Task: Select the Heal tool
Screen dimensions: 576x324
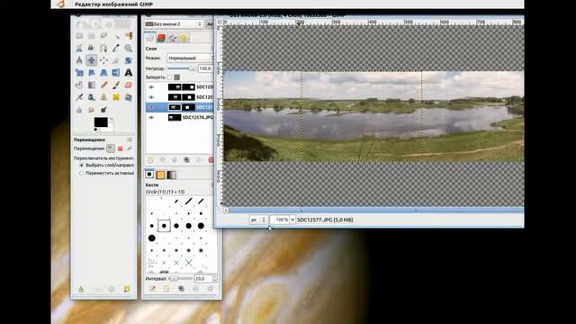Action: (116, 97)
